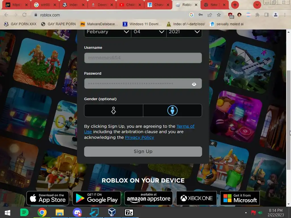Open the MalwareDatabase bookmark
Viewport: 291px width, 218px height.
(x=99, y=24)
